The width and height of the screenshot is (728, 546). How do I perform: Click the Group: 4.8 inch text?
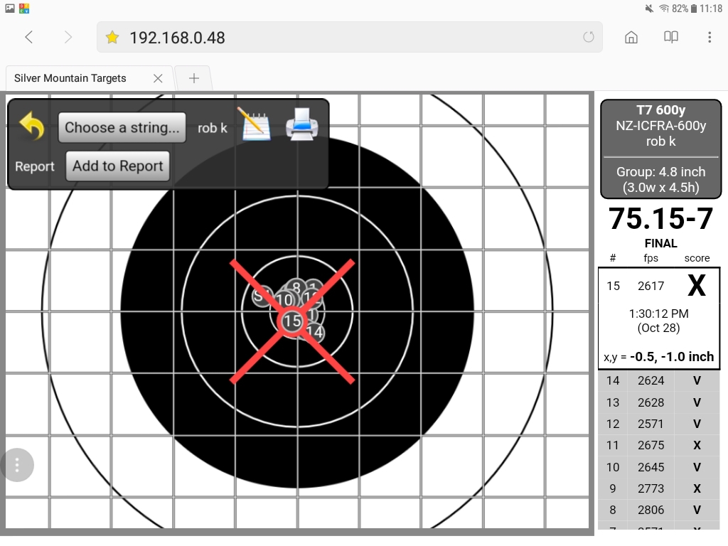coord(660,172)
